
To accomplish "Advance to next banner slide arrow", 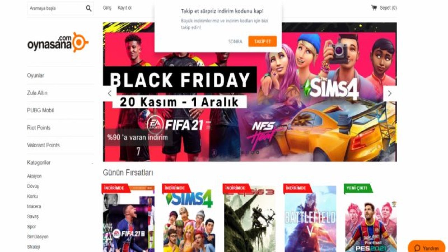I will [x=390, y=93].
